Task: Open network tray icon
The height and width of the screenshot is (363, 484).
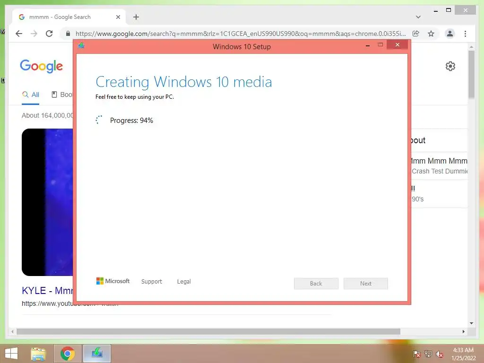Action: click(428, 354)
